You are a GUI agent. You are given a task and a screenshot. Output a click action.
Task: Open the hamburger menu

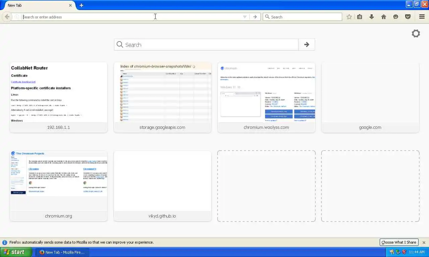coord(422,17)
